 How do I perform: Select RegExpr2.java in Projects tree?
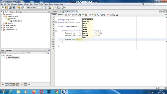(x=17, y=21)
